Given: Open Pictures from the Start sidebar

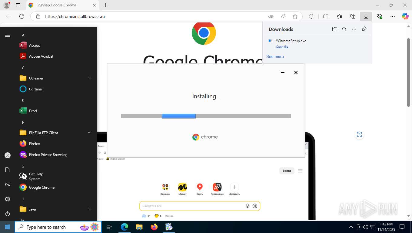Looking at the screenshot, I should (8, 184).
